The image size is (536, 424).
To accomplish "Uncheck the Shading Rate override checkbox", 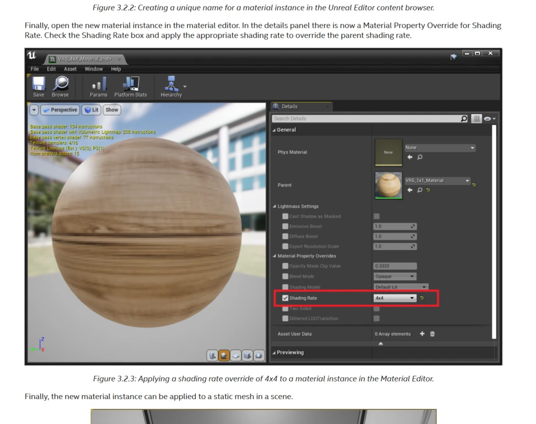I will [x=285, y=298].
